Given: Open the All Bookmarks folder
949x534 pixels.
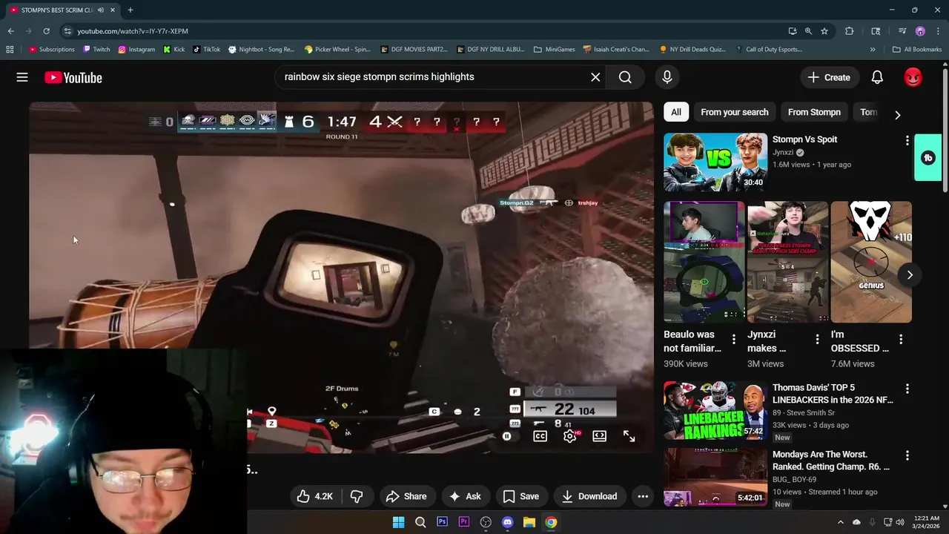Looking at the screenshot, I should pos(917,49).
